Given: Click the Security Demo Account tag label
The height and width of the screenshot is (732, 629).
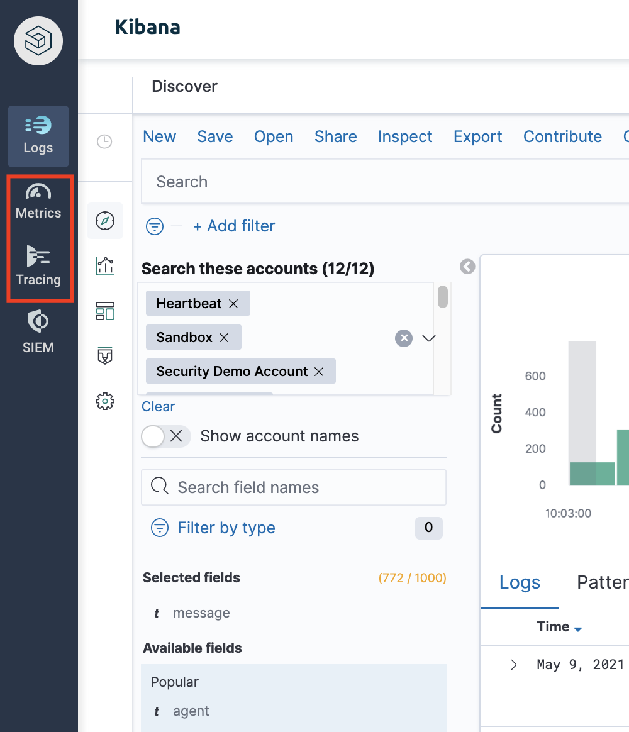Looking at the screenshot, I should pos(232,372).
